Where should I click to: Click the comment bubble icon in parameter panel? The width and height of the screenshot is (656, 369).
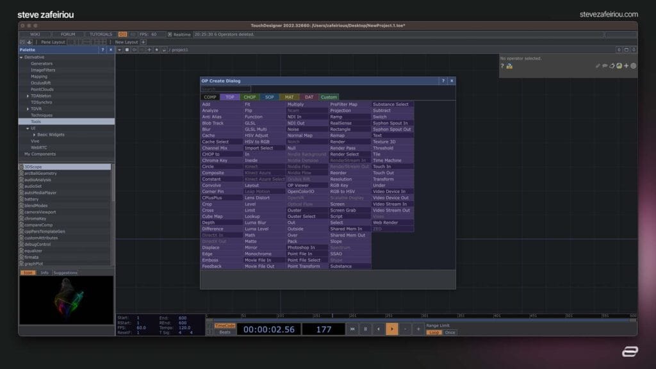605,66
